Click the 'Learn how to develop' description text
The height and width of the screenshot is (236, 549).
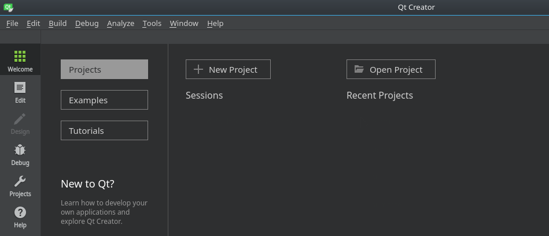tap(104, 212)
